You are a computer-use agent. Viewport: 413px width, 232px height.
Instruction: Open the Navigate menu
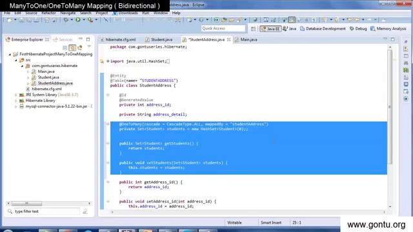click(x=68, y=13)
